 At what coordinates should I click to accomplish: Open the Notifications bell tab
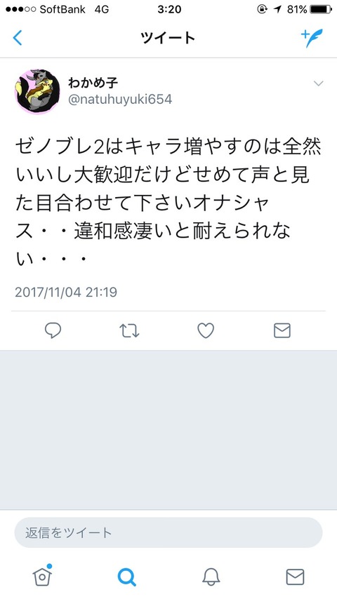[211, 577]
